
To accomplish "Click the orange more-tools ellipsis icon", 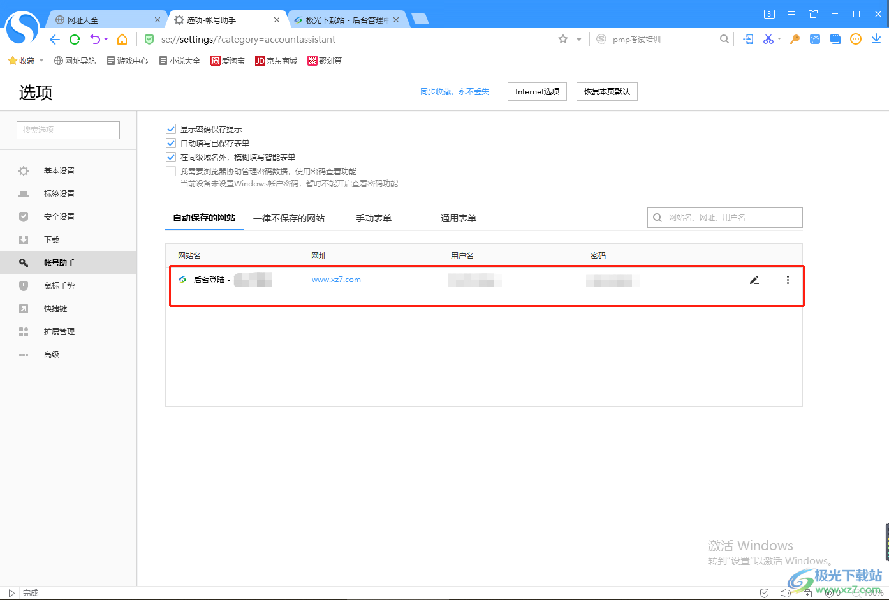I will pyautogui.click(x=856, y=39).
